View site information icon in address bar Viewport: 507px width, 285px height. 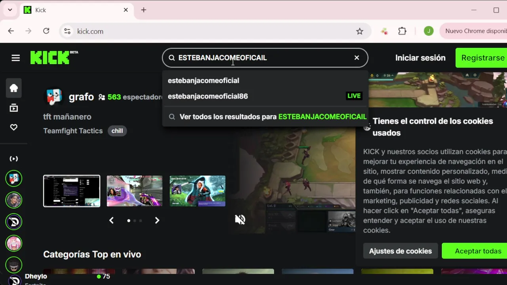[x=67, y=31]
